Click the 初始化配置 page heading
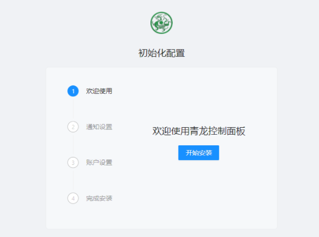This screenshot has height=237, width=319. (x=162, y=53)
